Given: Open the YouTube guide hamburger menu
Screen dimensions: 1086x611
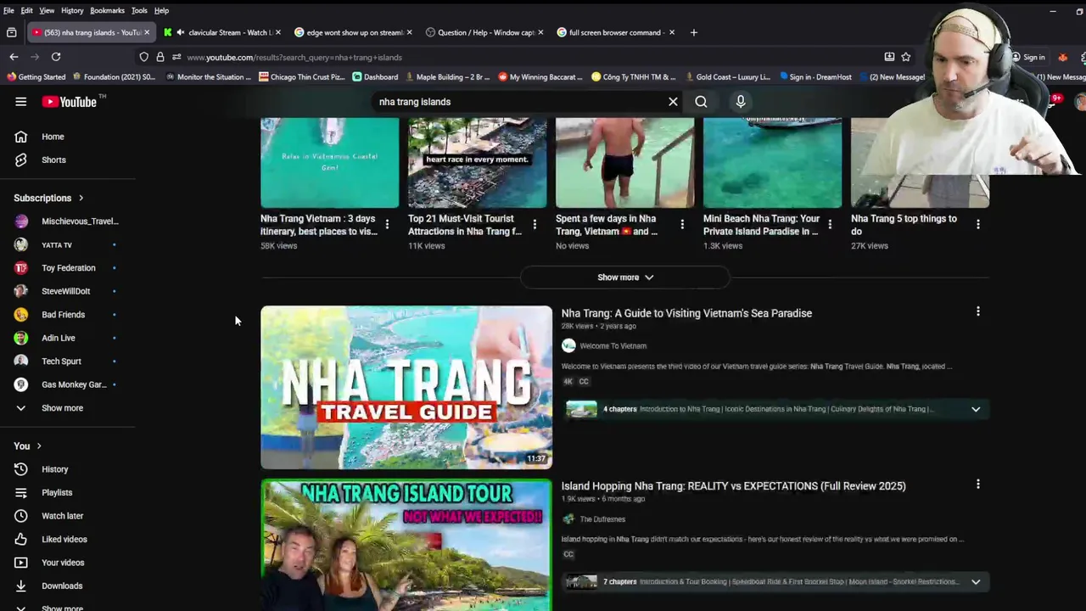Looking at the screenshot, I should [x=20, y=102].
